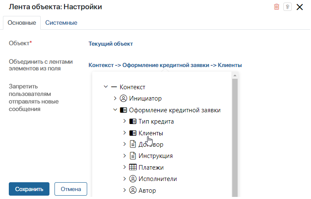Expand the Клиенты node chevron
Image resolution: width=311 pixels, height=199 pixels.
tap(124, 133)
